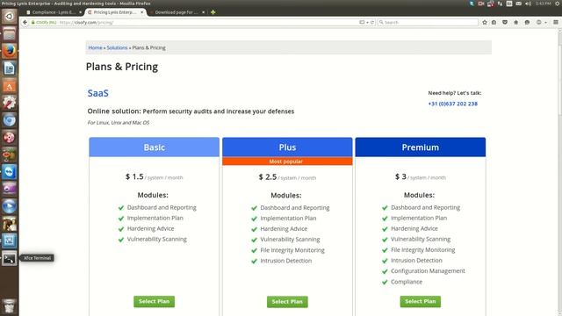Click 'Compliance' in Premium modules
Viewport: 562px width, 316px height.
(407, 282)
